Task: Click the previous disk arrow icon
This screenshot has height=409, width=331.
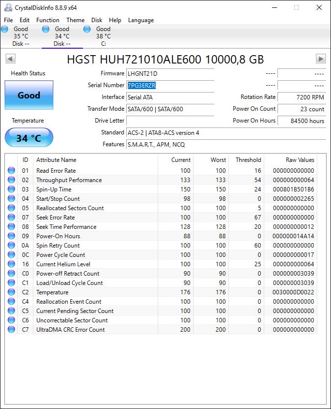Action: [10, 59]
